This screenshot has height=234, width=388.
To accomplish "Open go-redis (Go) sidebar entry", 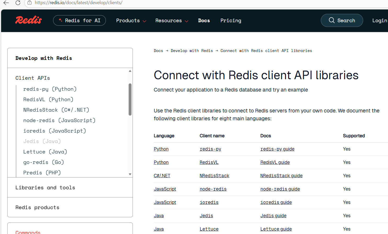I will (x=44, y=162).
